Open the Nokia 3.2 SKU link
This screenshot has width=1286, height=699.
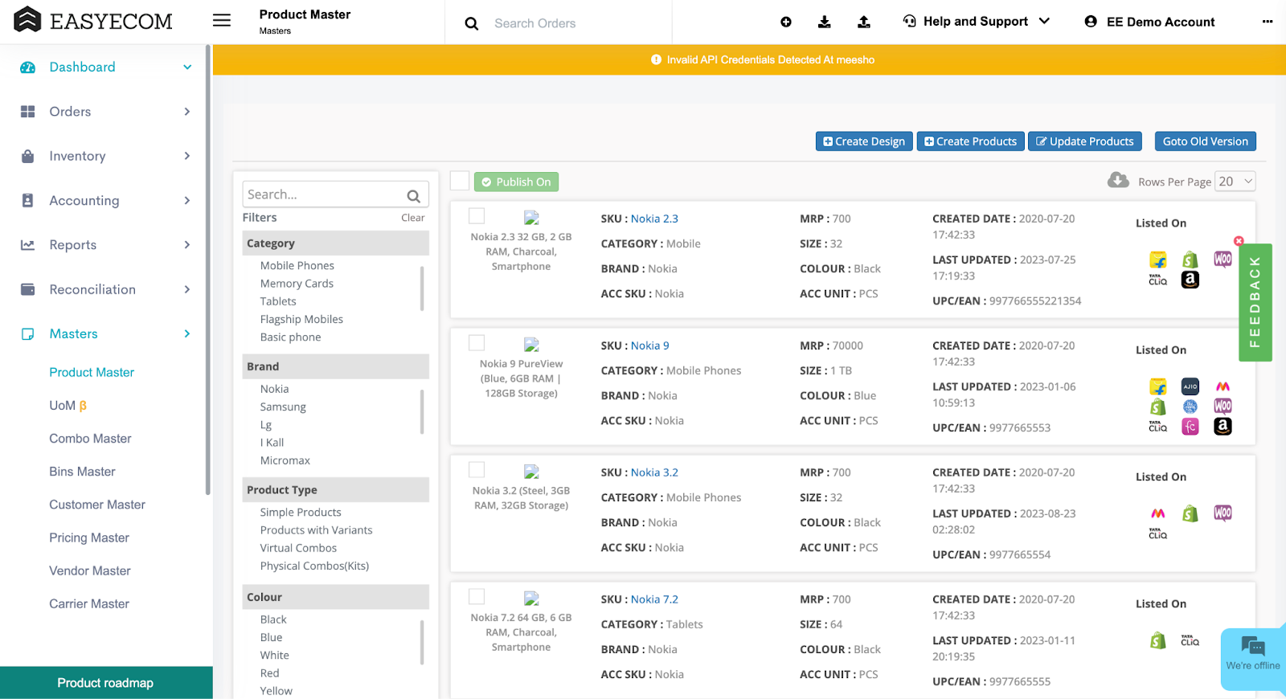pos(654,472)
